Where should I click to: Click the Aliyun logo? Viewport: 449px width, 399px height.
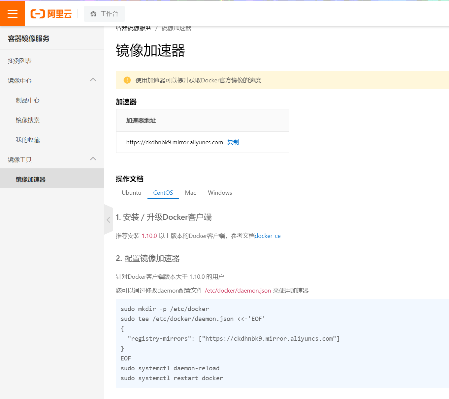point(51,14)
